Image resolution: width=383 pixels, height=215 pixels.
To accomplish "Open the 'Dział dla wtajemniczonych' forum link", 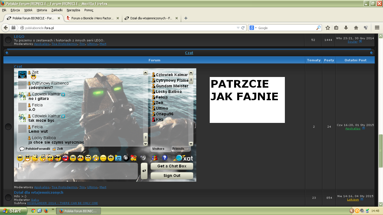I will coord(39,192).
